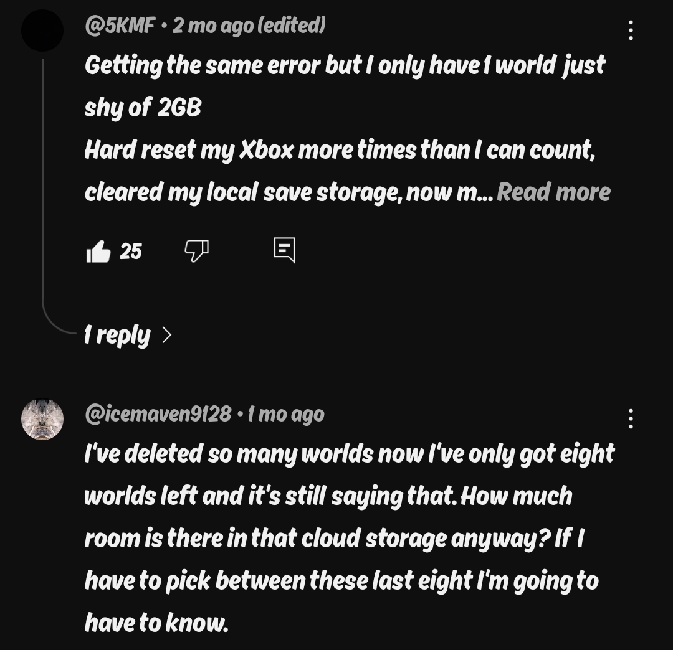Open @5KMF's black profile avatar
The height and width of the screenshot is (650, 673).
point(42,30)
